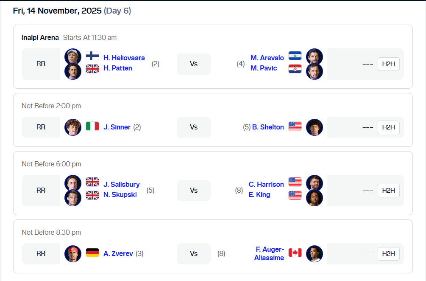Click the Germany flag next to A. Zverev
The width and height of the screenshot is (426, 281).
(x=92, y=253)
